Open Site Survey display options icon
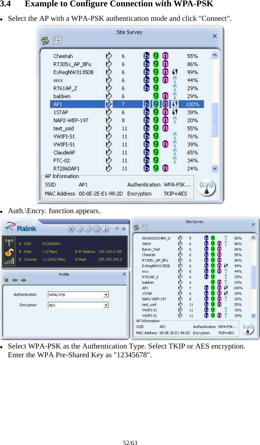Viewport: 260px width, 445px height. [x=57, y=40]
